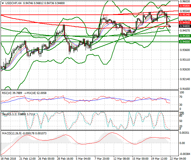
Task: Select the USDCHF,H4 symbol title text
Action: (14, 3)
